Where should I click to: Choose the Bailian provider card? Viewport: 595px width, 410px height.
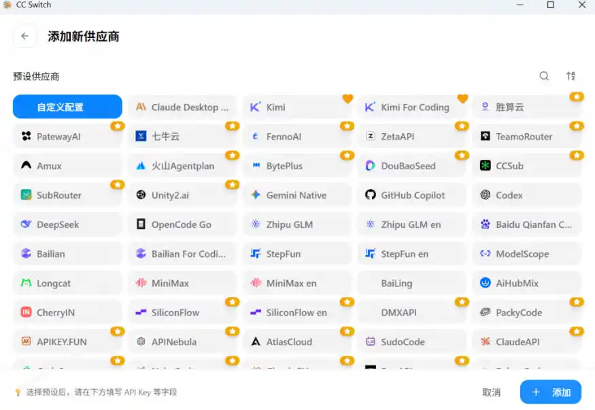67,254
